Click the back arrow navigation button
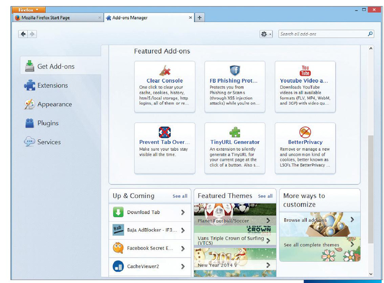Image resolution: width=384 pixels, height=283 pixels. coord(23,34)
